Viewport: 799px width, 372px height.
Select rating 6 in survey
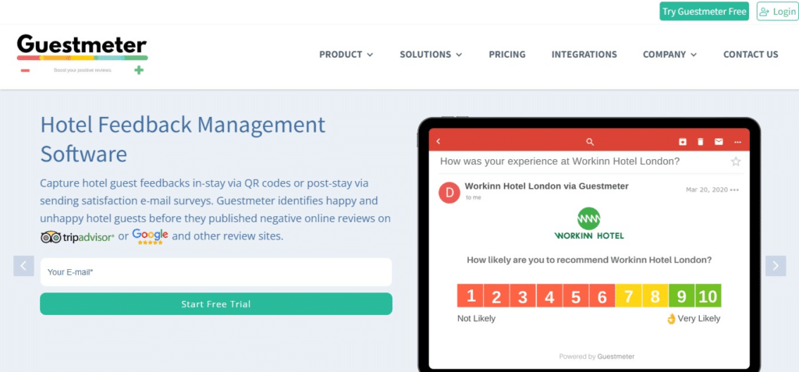pyautogui.click(x=602, y=296)
